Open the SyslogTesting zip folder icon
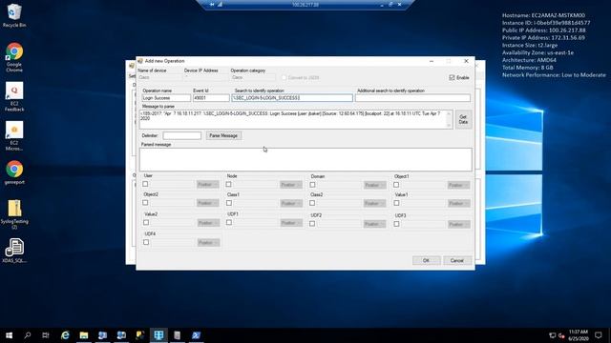Image resolution: width=611 pixels, height=343 pixels. [14, 213]
